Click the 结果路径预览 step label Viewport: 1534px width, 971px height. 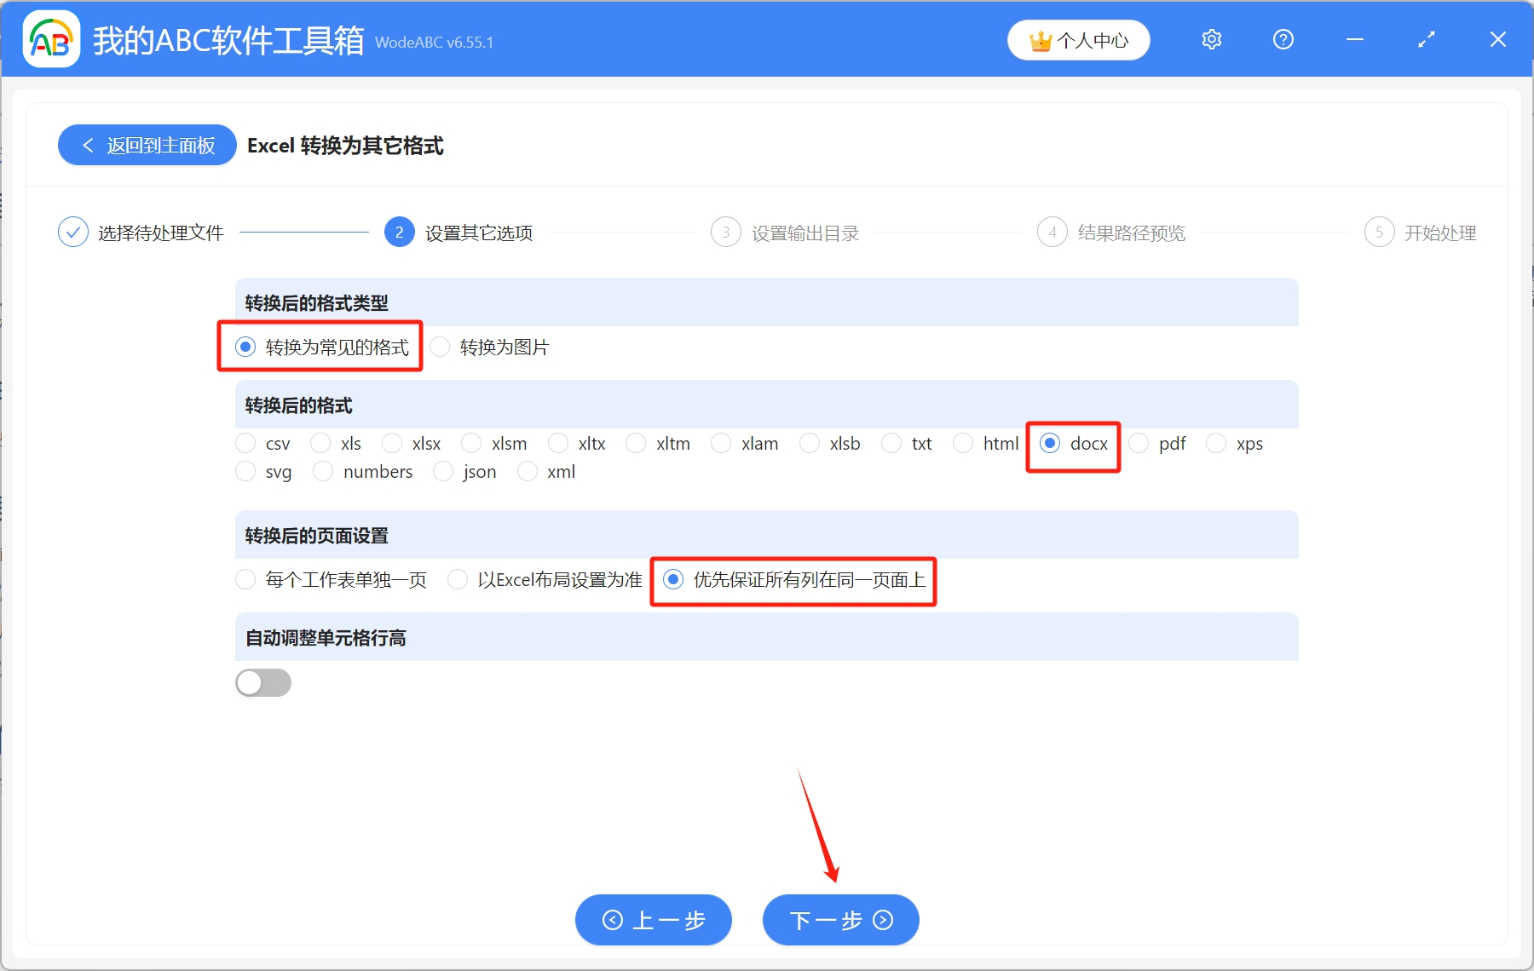(1131, 232)
